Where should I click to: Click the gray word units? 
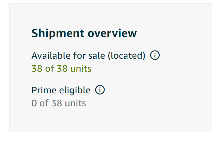tap(75, 103)
